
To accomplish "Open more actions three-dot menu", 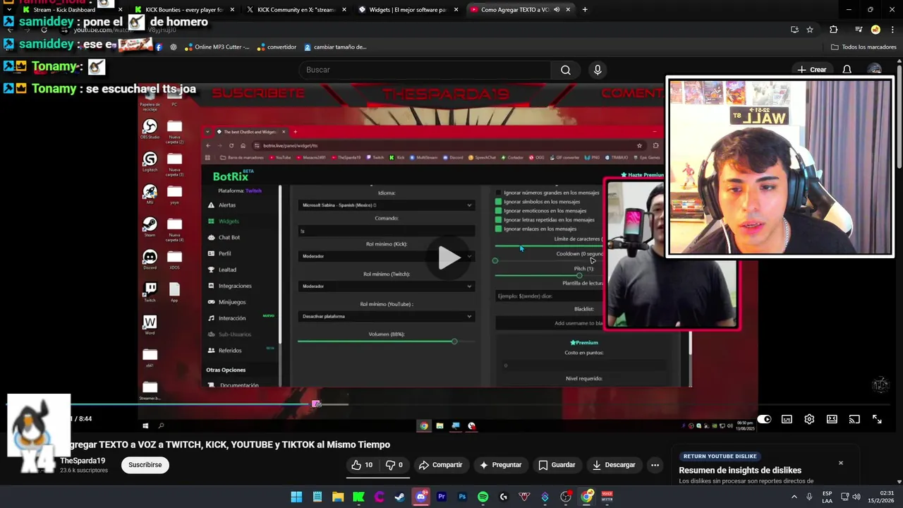I will pyautogui.click(x=655, y=465).
